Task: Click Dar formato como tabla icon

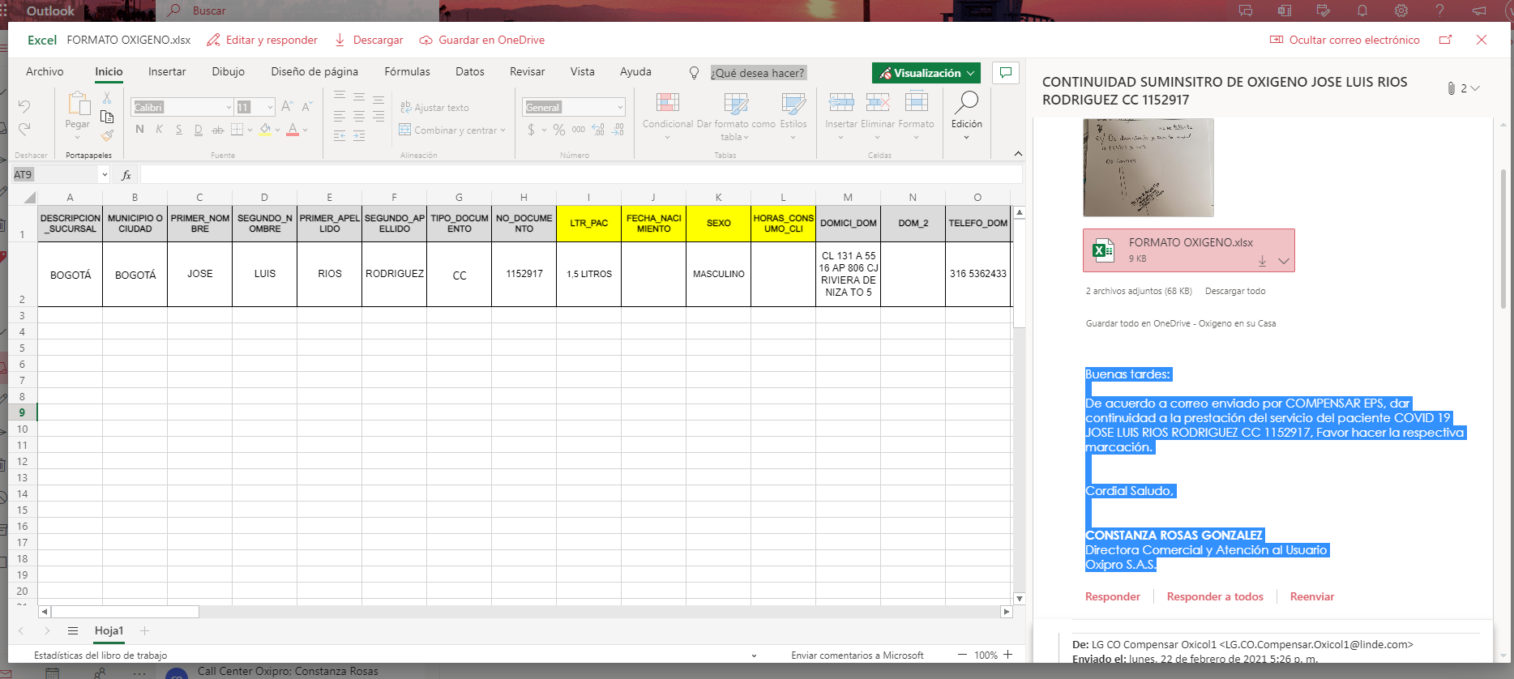Action: click(736, 103)
